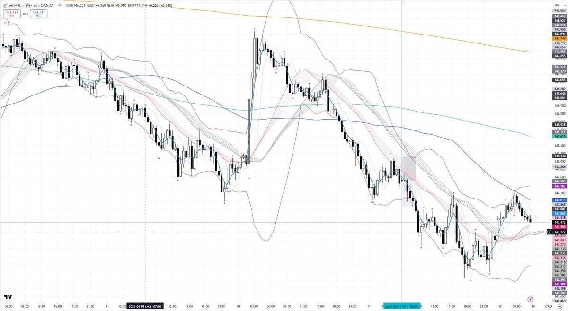Click the USD/JPY symbol flag icon
Screen dimensions: 568x311
point(5,6)
